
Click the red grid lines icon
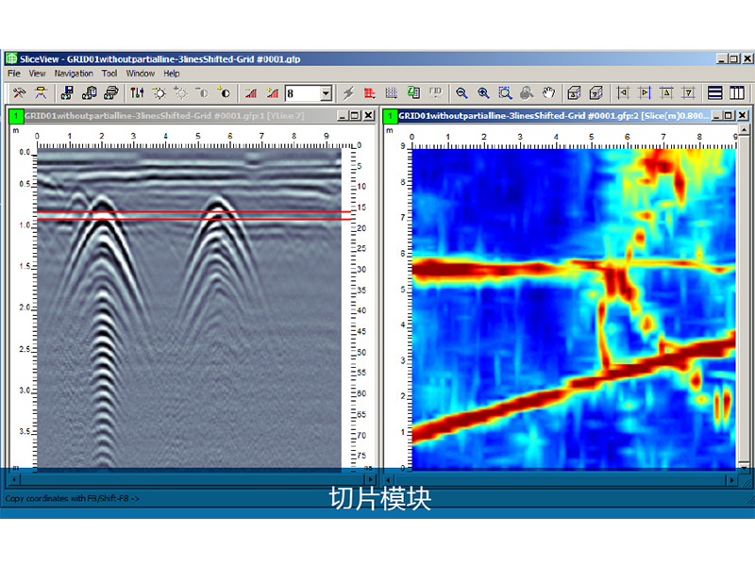pos(370,92)
